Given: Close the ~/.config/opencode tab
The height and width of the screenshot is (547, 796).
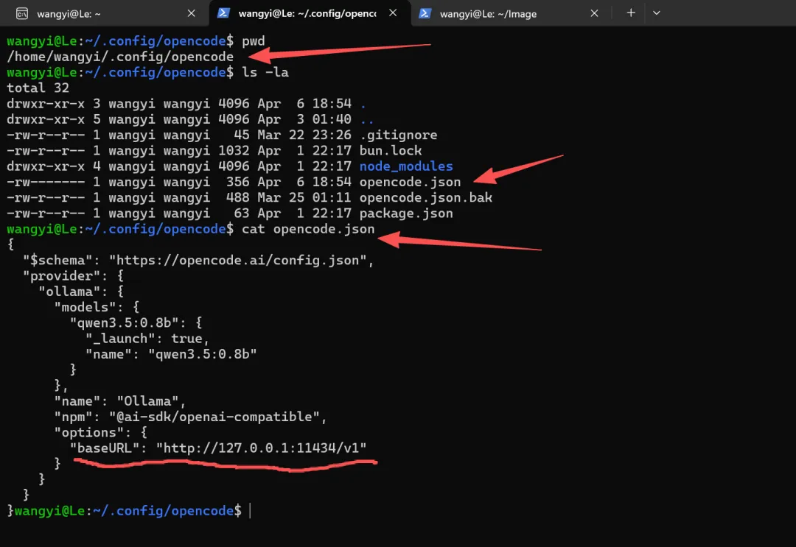Looking at the screenshot, I should click(x=393, y=13).
